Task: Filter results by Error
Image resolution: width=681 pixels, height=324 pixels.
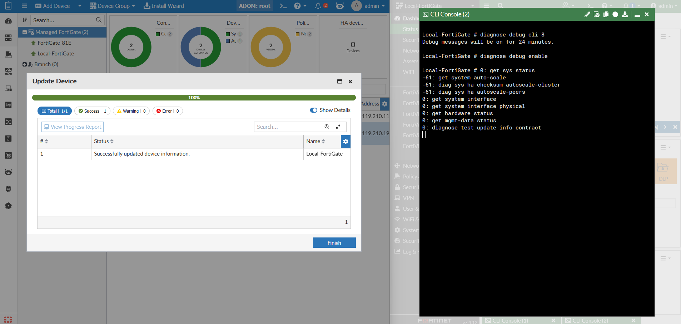Action: (168, 111)
